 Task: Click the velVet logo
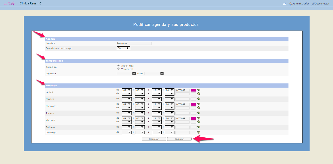tap(9, 3)
